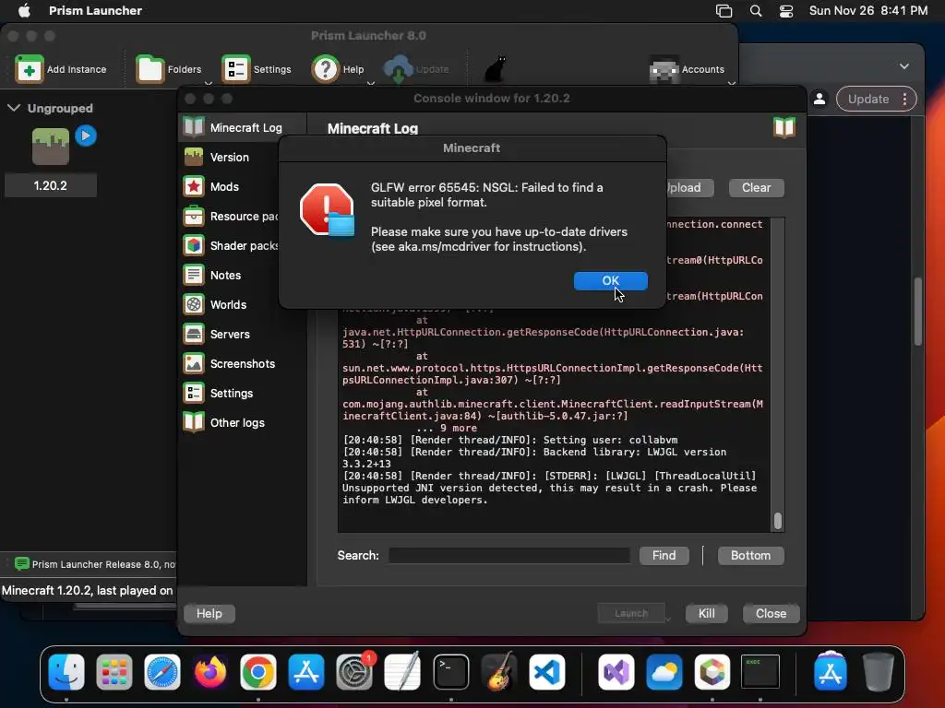Open Terminal from the Dock

point(450,672)
